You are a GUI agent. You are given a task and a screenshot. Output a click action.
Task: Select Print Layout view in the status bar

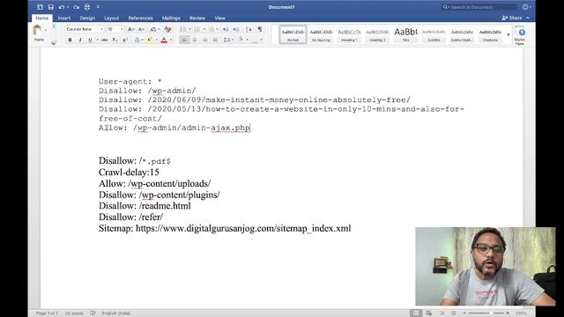tap(416, 313)
